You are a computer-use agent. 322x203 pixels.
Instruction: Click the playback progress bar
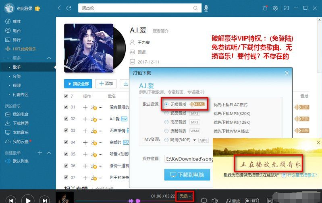[125, 201]
